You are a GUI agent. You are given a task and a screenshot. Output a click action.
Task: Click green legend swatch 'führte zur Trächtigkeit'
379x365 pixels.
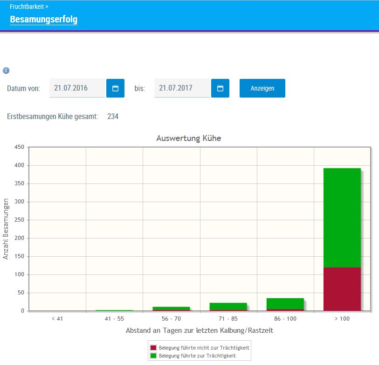click(153, 356)
